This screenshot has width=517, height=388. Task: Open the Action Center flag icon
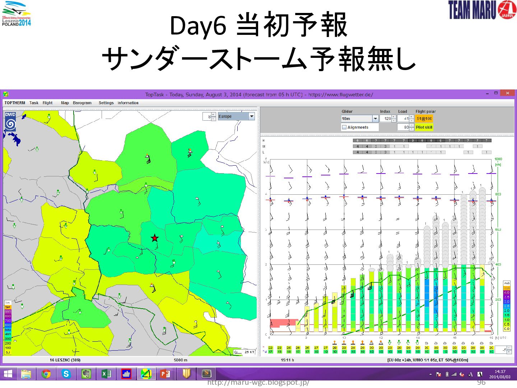438,374
